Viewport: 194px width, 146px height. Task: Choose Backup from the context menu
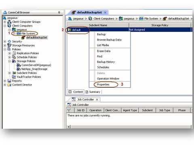coord(110,34)
